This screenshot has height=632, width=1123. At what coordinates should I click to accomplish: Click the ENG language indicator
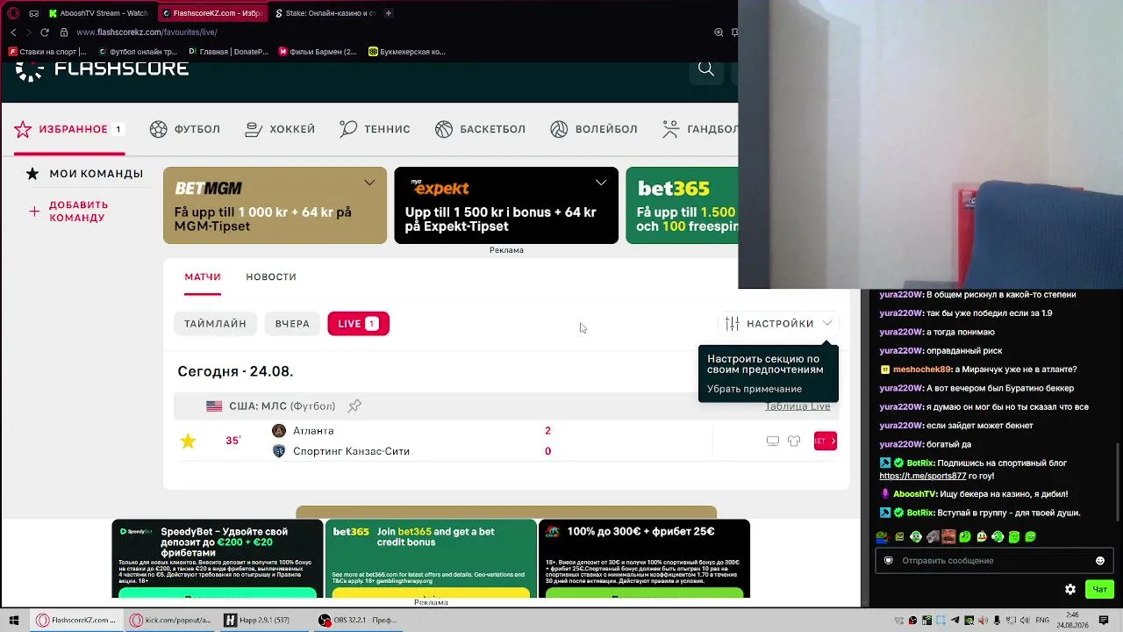pyautogui.click(x=1043, y=621)
